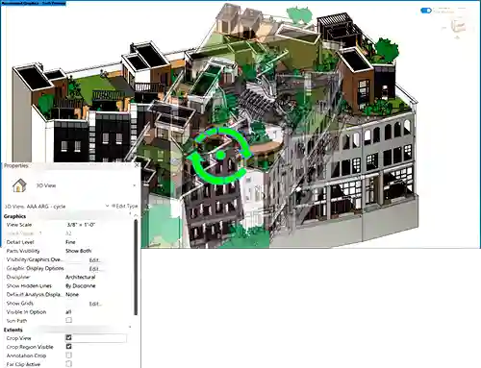Click the Discipline value Architectural
The height and width of the screenshot is (368, 481).
point(80,277)
